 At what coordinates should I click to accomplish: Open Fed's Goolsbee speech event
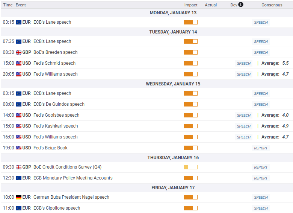click(x=56, y=115)
